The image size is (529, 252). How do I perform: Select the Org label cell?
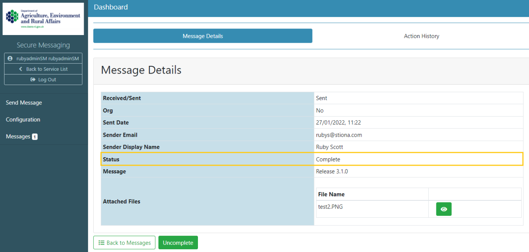(x=208, y=110)
